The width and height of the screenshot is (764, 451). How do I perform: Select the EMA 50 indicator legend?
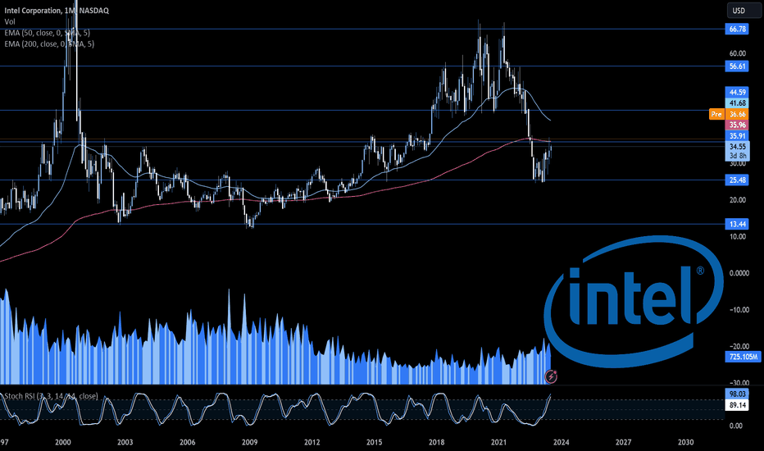pos(48,33)
